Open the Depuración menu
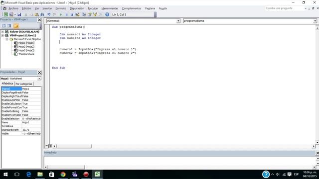319x179 pixels. pos(77,8)
